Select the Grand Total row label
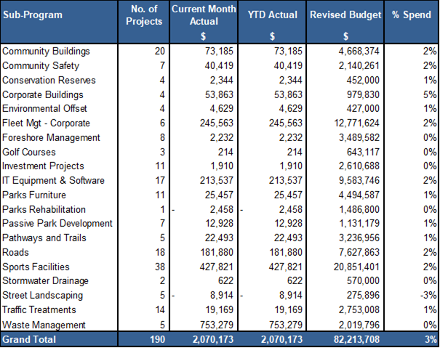This screenshot has height=348, width=440. [x=29, y=339]
